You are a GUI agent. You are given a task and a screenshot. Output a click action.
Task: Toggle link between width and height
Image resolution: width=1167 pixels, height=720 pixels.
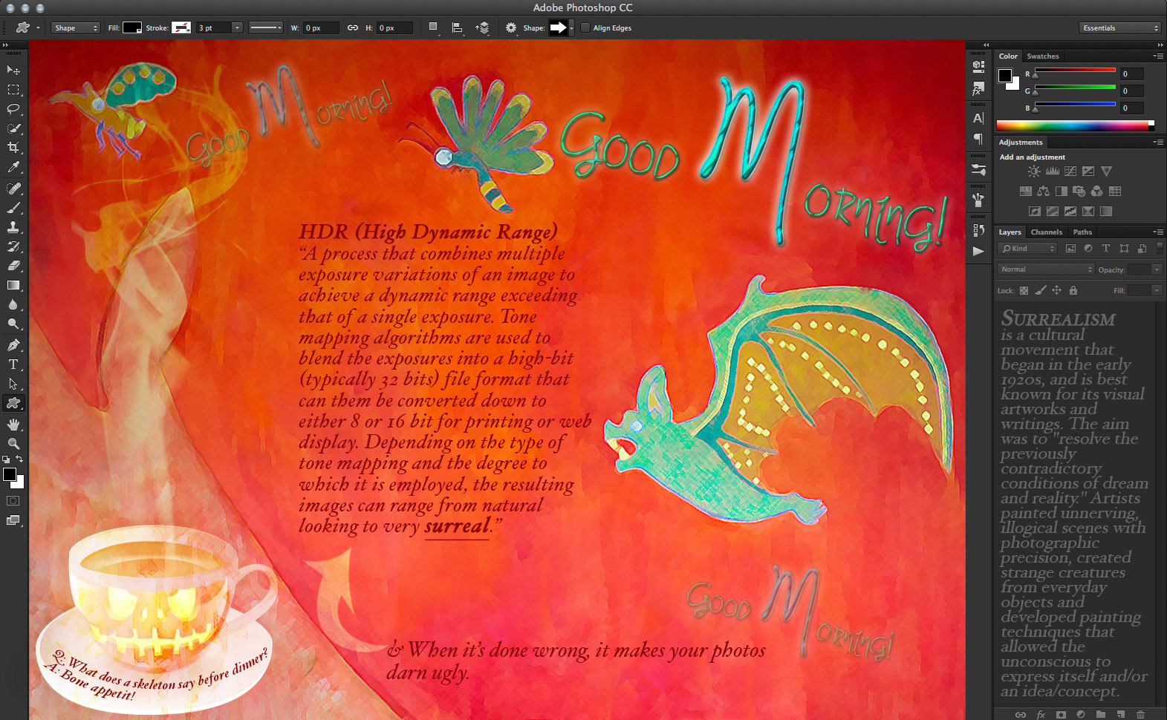353,28
